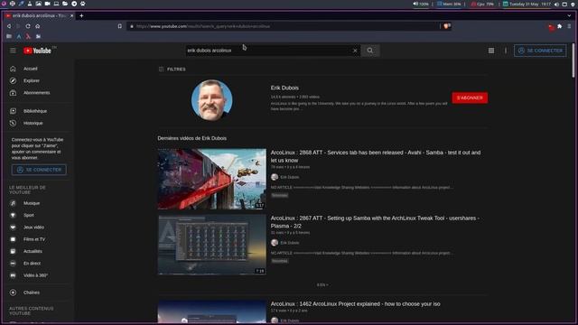Open the Brave Shields icon
This screenshot has height=325, width=578.
point(447,26)
